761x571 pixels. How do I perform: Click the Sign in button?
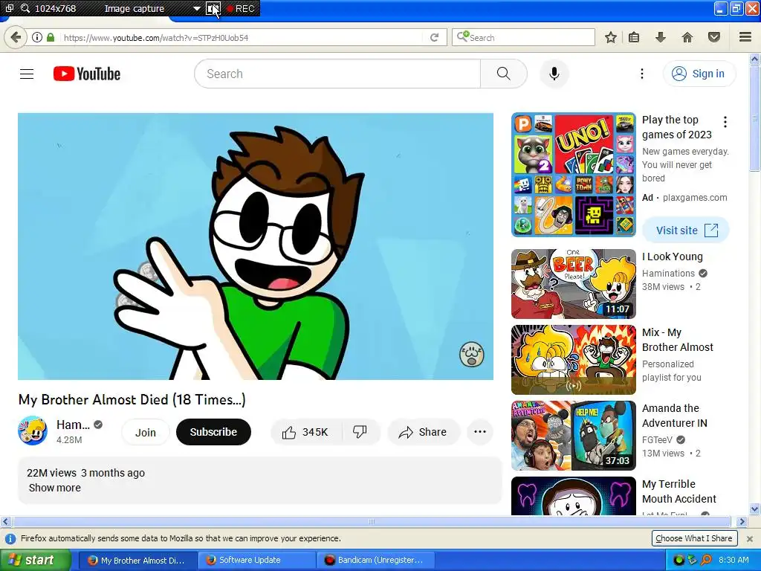699,74
